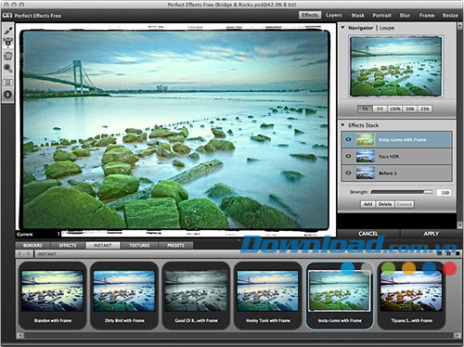The image size is (464, 347).
Task: Toggle the before/after split view icon
Action: click(x=8, y=83)
